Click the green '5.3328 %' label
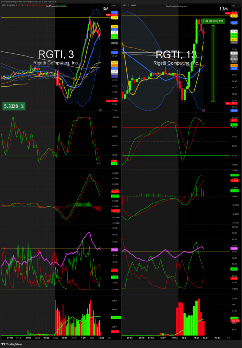This screenshot has width=242, height=348. pyautogui.click(x=13, y=106)
